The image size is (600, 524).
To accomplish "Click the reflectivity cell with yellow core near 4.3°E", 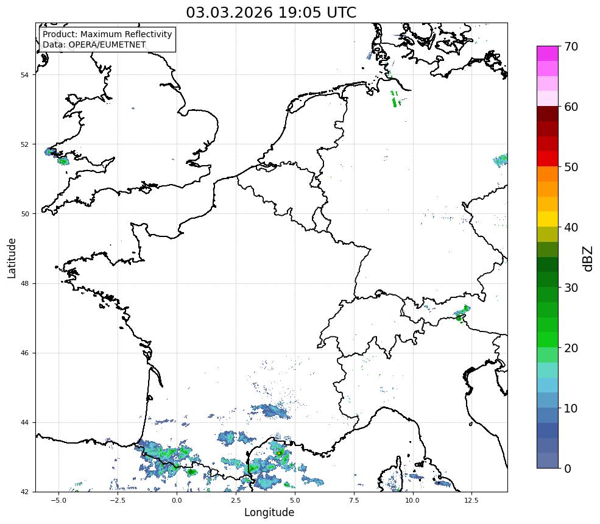I will point(278,453).
